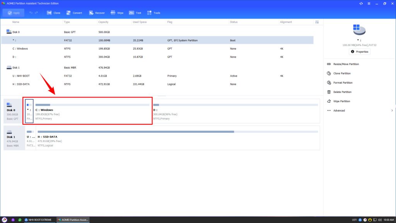Click the Properties button
396x223 pixels.
click(359, 52)
